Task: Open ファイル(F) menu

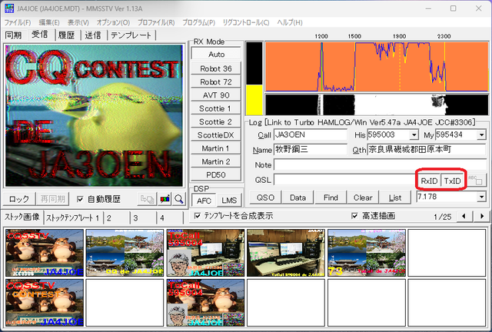Action: pyautogui.click(x=18, y=22)
